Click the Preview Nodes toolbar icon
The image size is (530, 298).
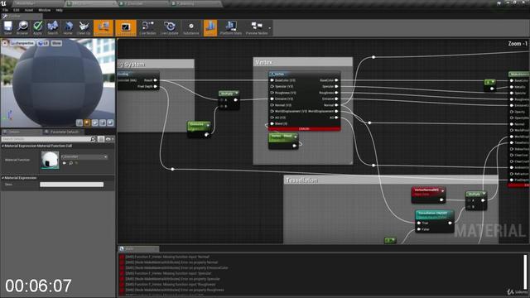257,27
